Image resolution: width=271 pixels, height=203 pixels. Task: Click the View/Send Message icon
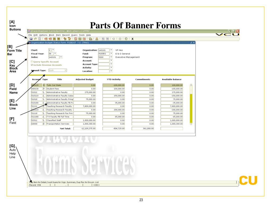click(x=91, y=39)
